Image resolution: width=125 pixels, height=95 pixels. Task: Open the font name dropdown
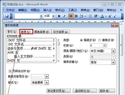pos(41,16)
